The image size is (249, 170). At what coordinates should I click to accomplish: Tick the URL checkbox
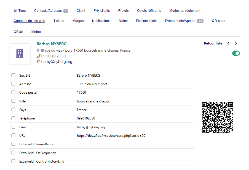pos(13,135)
